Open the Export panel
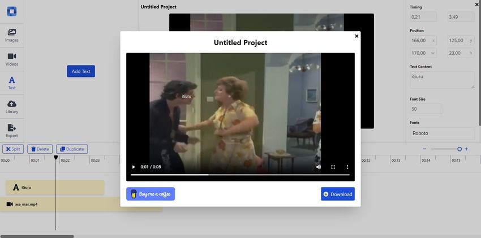The image size is (481, 238). pyautogui.click(x=12, y=131)
